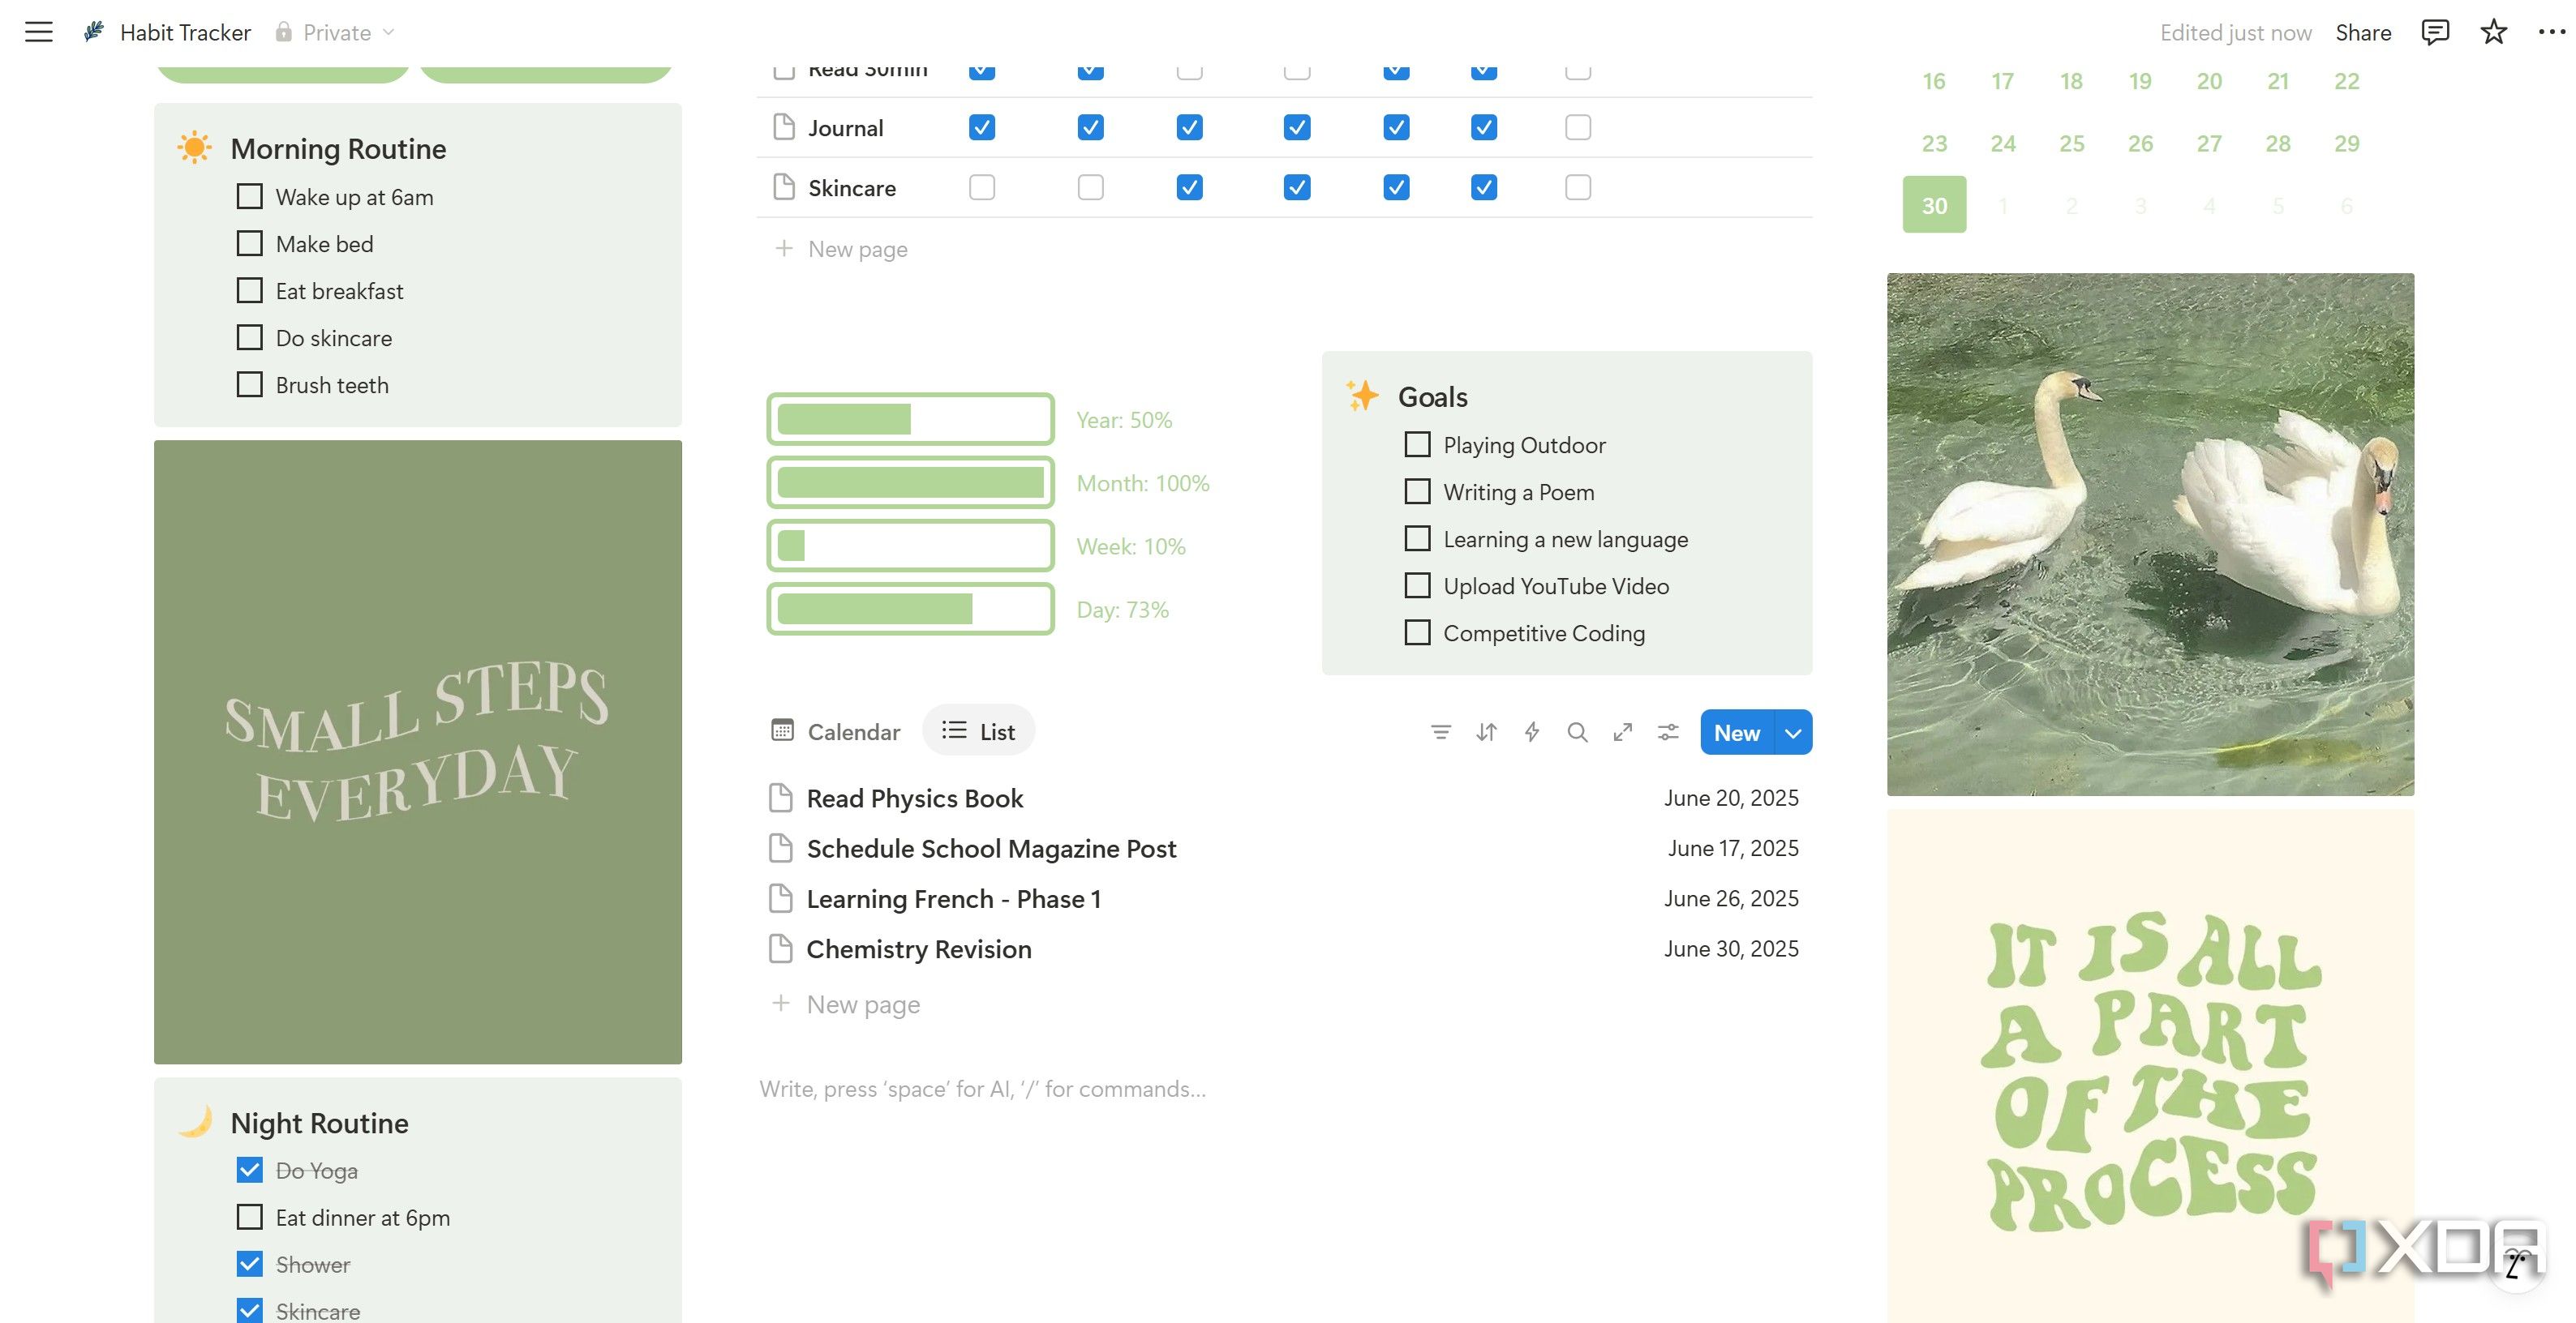Click the Habit Tracker page icon
The height and width of the screenshot is (1323, 2576).
click(x=94, y=32)
